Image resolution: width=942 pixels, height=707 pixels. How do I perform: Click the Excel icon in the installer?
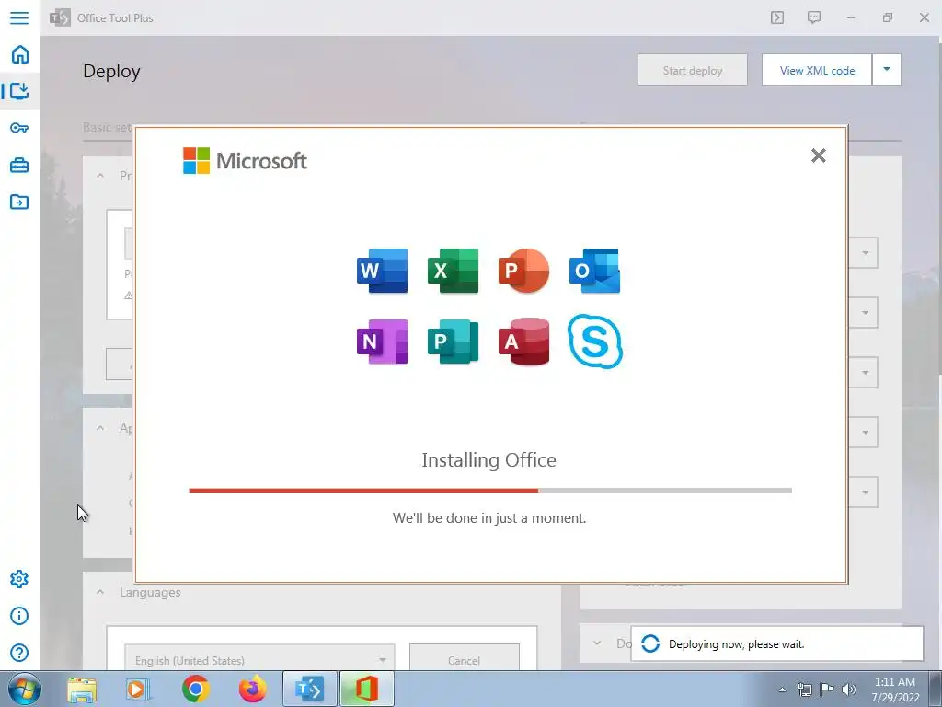pyautogui.click(x=453, y=271)
